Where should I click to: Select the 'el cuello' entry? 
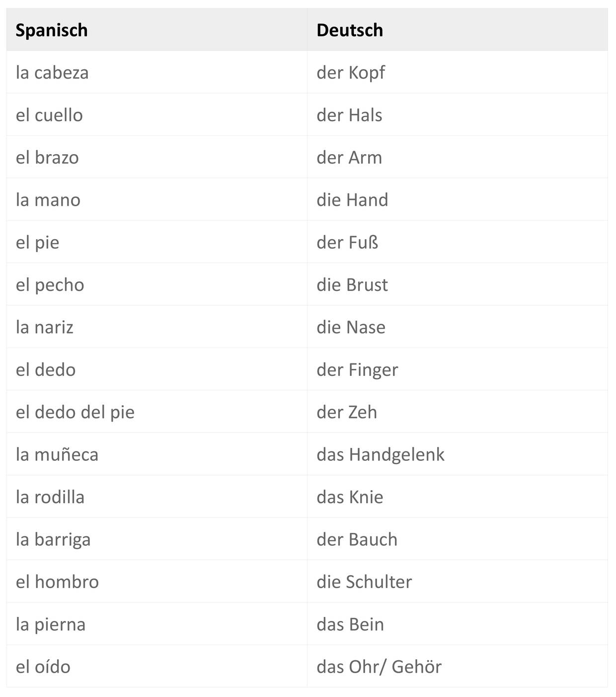coord(49,115)
